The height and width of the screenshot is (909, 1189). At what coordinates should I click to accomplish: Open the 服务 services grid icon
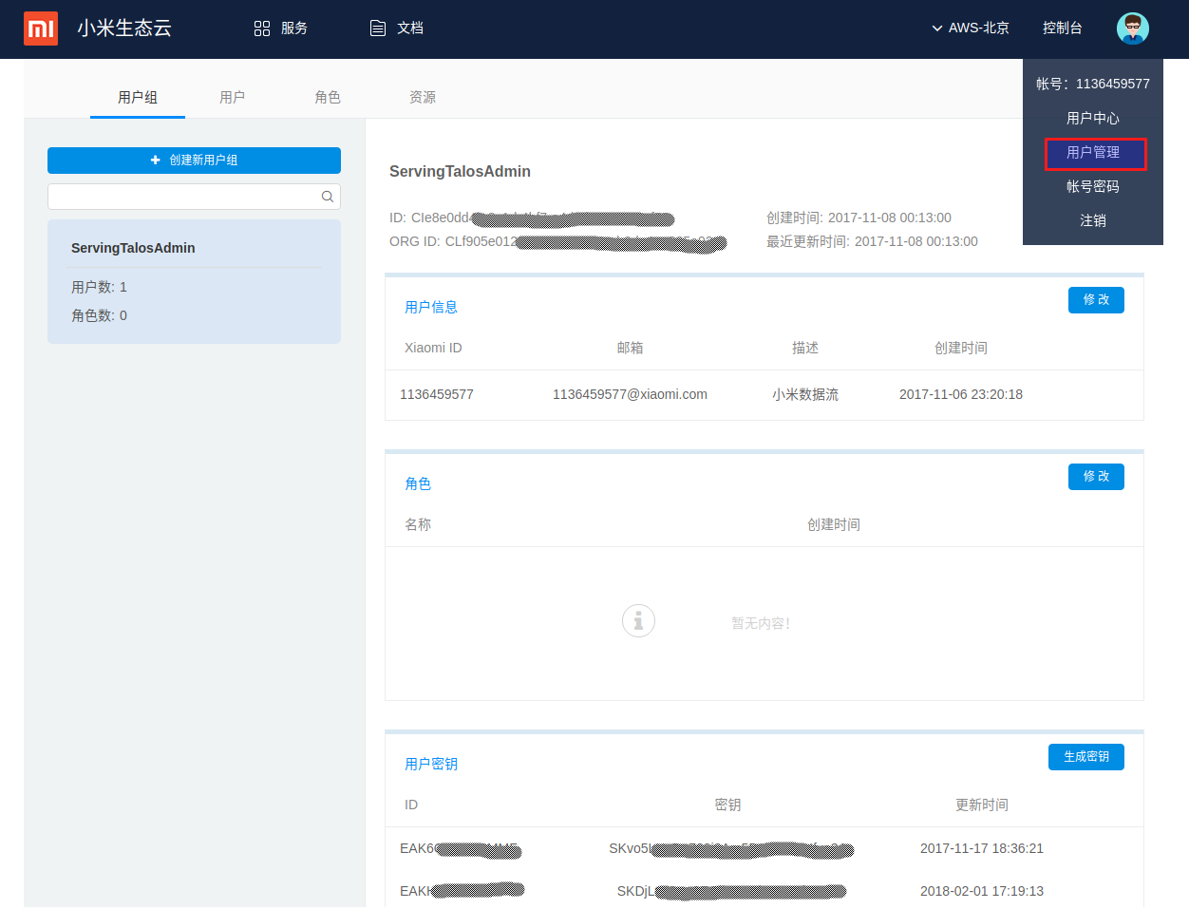tap(262, 28)
